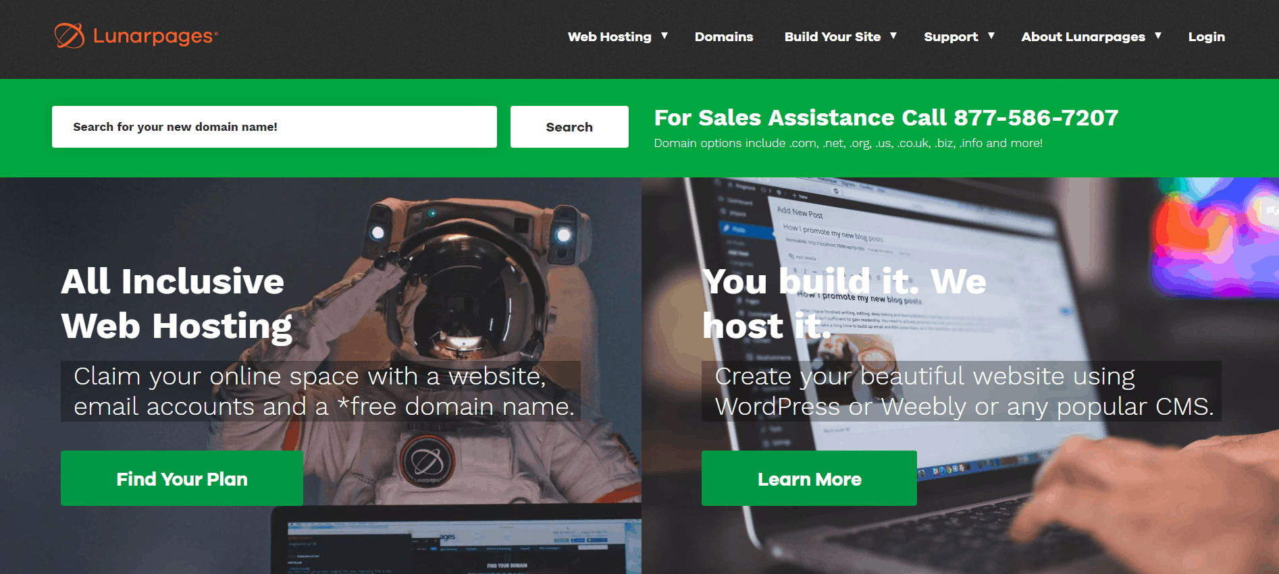Click the Search button
1279x574 pixels.
[569, 127]
